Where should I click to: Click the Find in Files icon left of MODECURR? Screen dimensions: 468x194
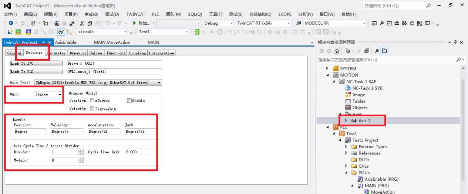pyautogui.click(x=299, y=23)
